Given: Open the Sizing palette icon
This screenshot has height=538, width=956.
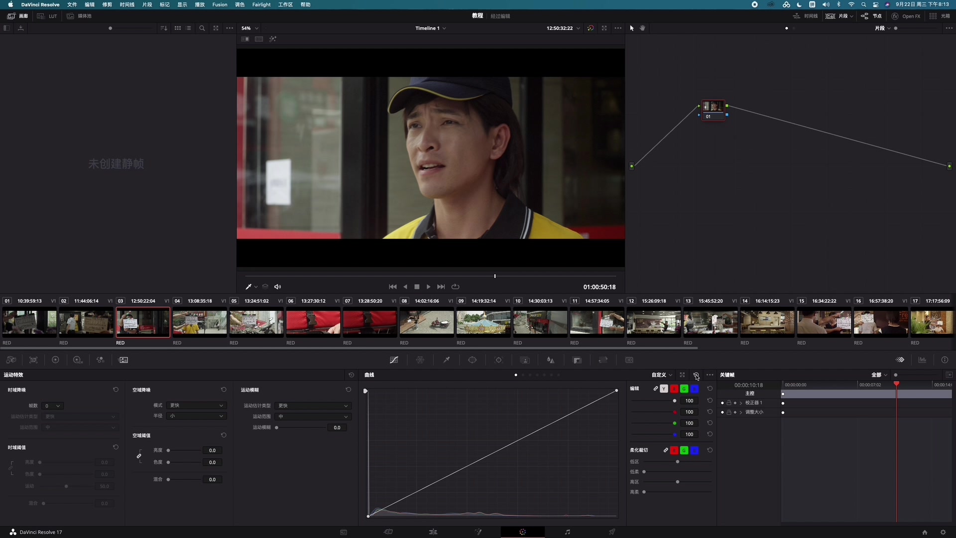Looking at the screenshot, I should (x=603, y=360).
